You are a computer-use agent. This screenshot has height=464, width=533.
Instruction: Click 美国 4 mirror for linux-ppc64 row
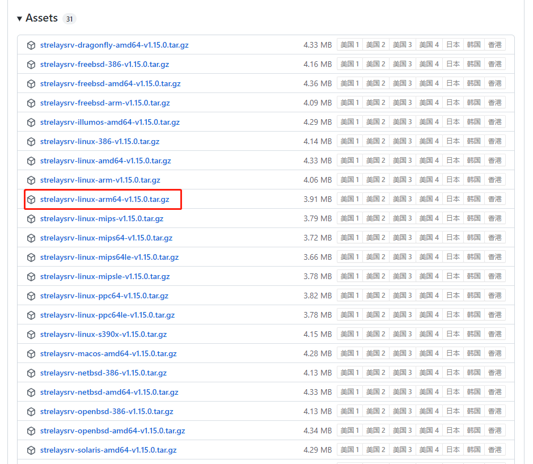click(429, 296)
